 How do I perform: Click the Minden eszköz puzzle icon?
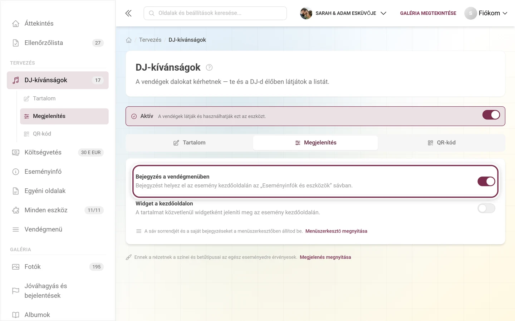(16, 210)
